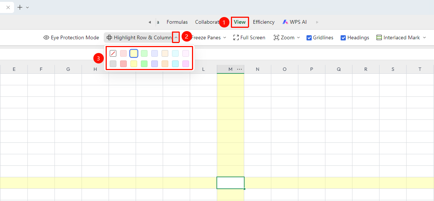434x201 pixels.
Task: Select column F header
Action: pos(41,69)
